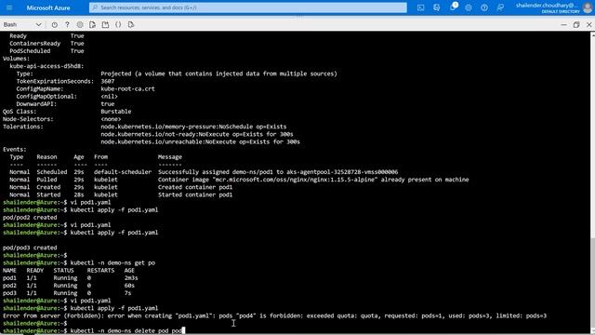Open Cloud Shell from the portal header
Screen dimensions: 595x335
click(420, 7)
